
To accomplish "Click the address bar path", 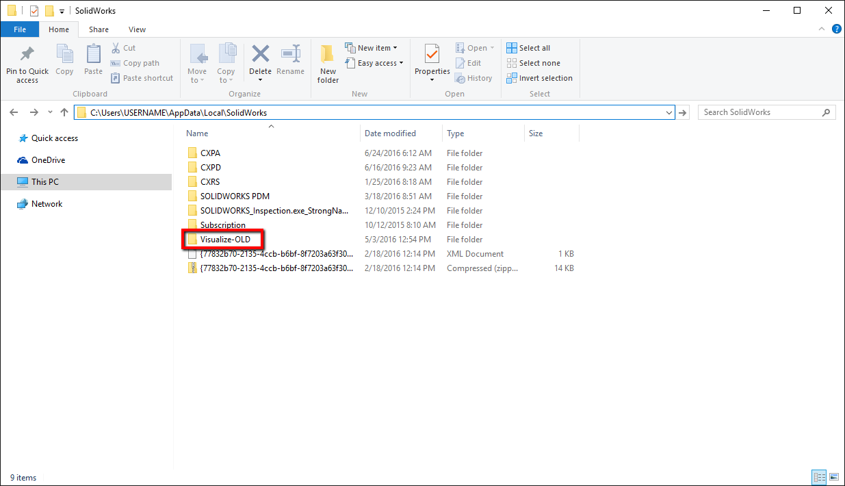I will (179, 112).
